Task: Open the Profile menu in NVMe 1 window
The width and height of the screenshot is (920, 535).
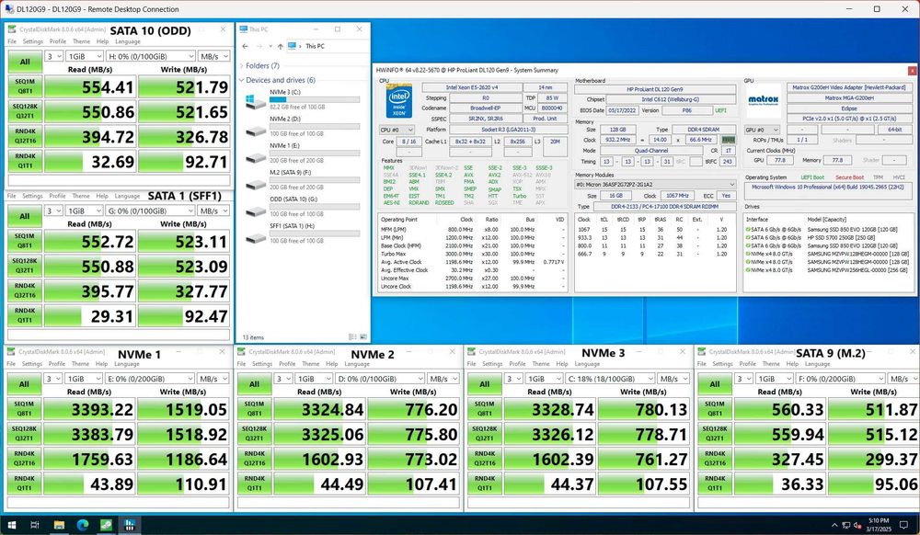Action: click(x=57, y=364)
